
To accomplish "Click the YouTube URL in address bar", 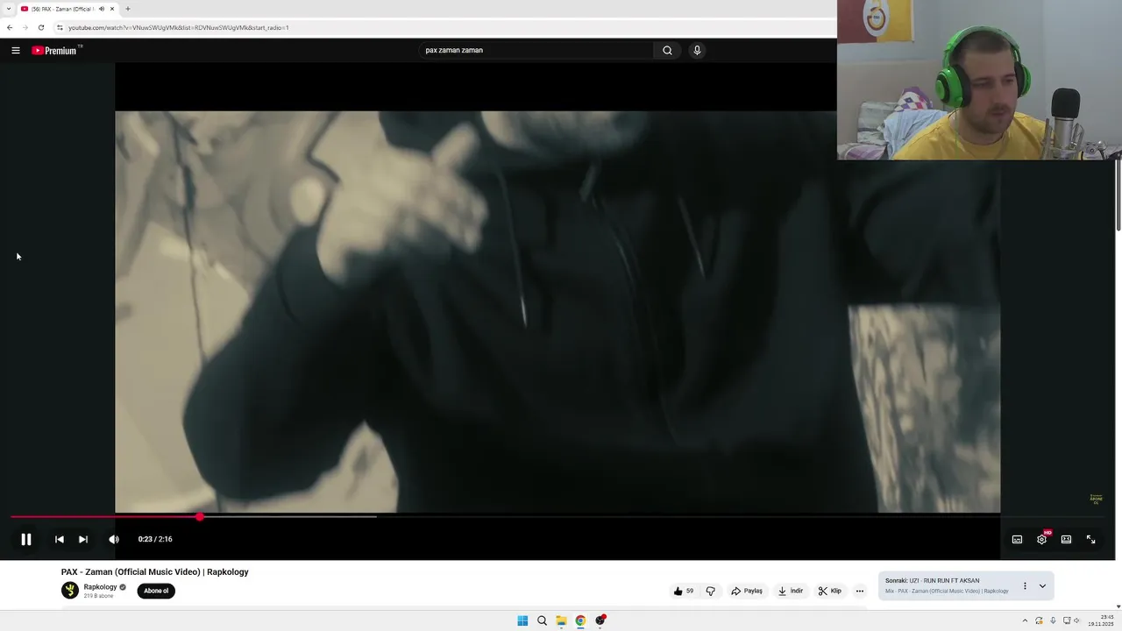I will (x=179, y=27).
